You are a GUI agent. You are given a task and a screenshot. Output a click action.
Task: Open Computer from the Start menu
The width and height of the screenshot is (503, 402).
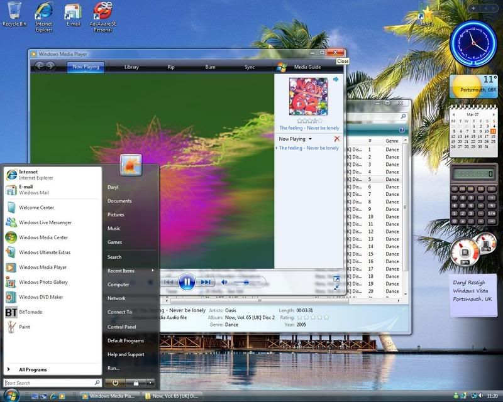pos(118,285)
